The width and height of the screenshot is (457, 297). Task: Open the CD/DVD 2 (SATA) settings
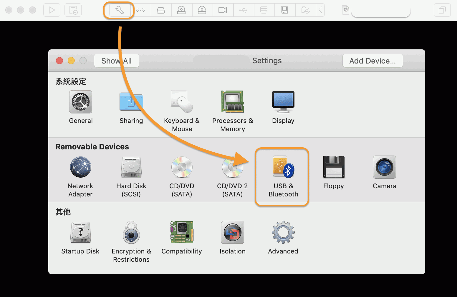point(232,168)
